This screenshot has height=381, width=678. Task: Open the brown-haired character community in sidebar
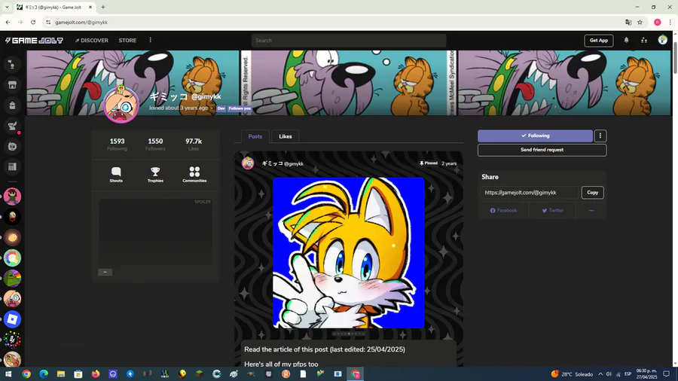tap(12, 197)
